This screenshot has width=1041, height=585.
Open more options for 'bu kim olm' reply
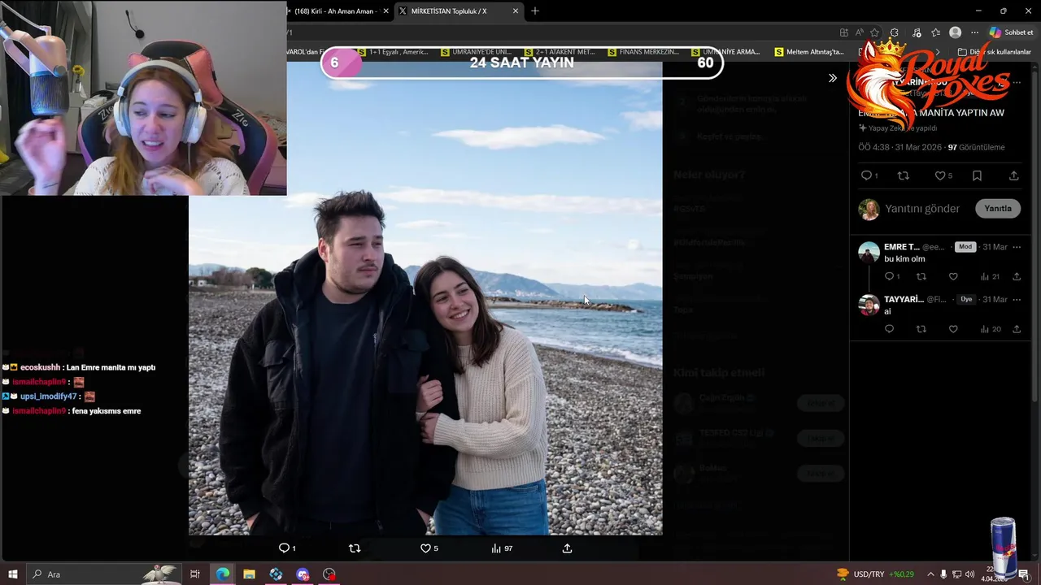click(1017, 247)
